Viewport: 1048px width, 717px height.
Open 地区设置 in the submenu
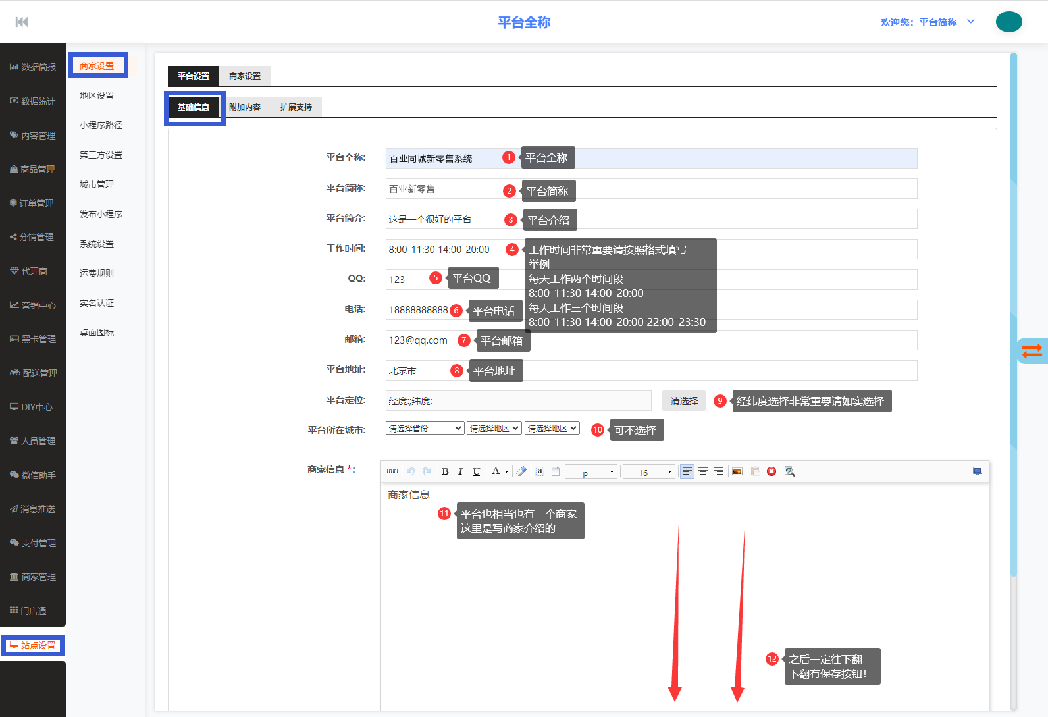97,95
